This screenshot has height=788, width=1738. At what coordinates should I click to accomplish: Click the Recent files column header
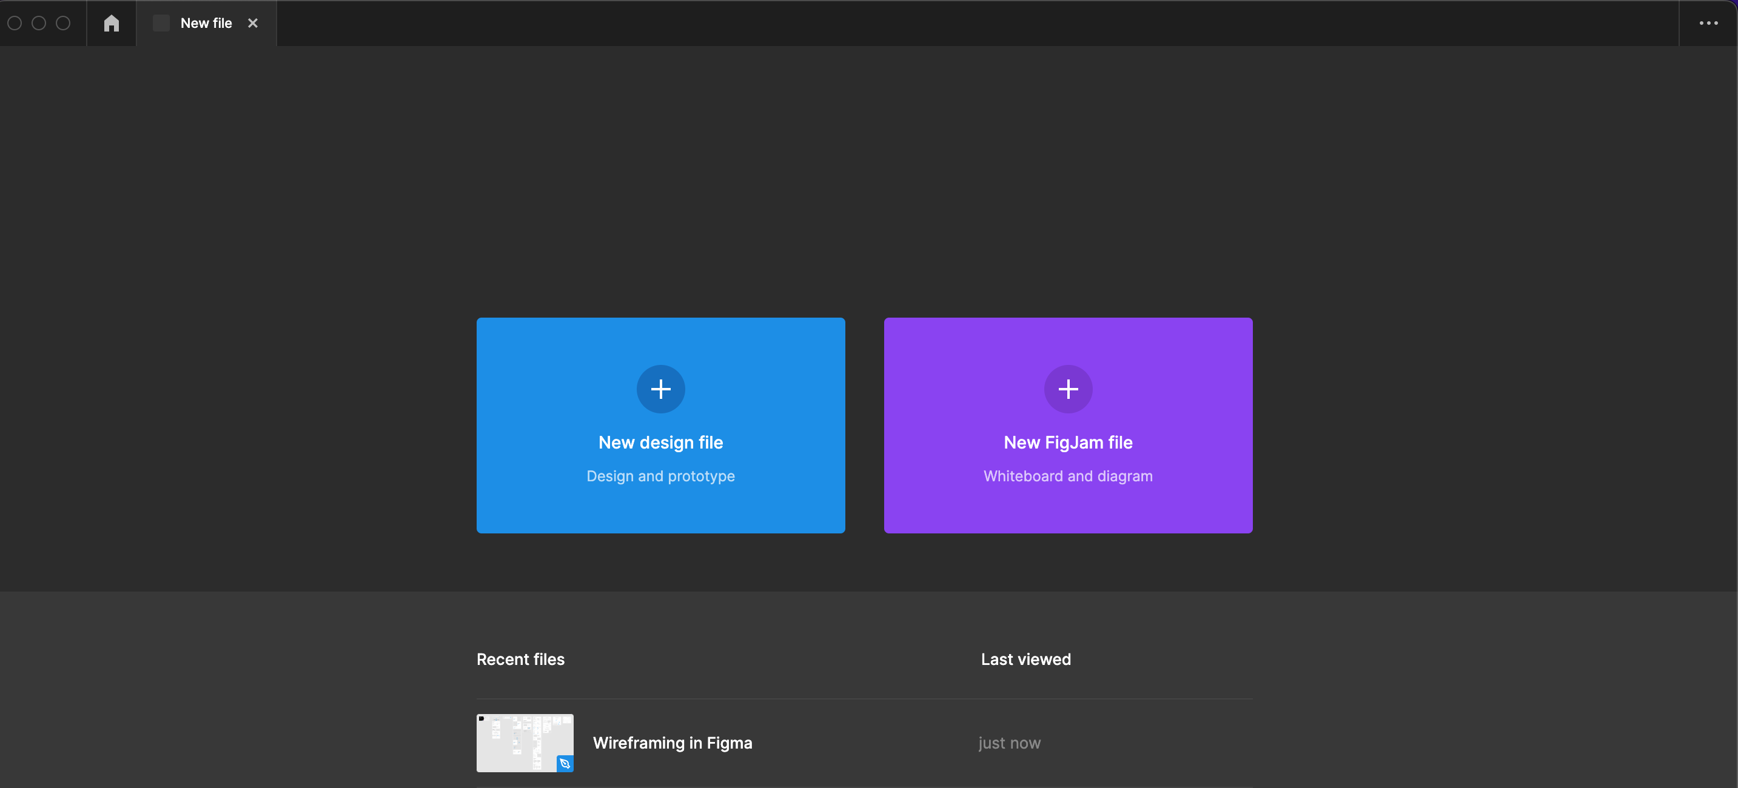coord(520,659)
